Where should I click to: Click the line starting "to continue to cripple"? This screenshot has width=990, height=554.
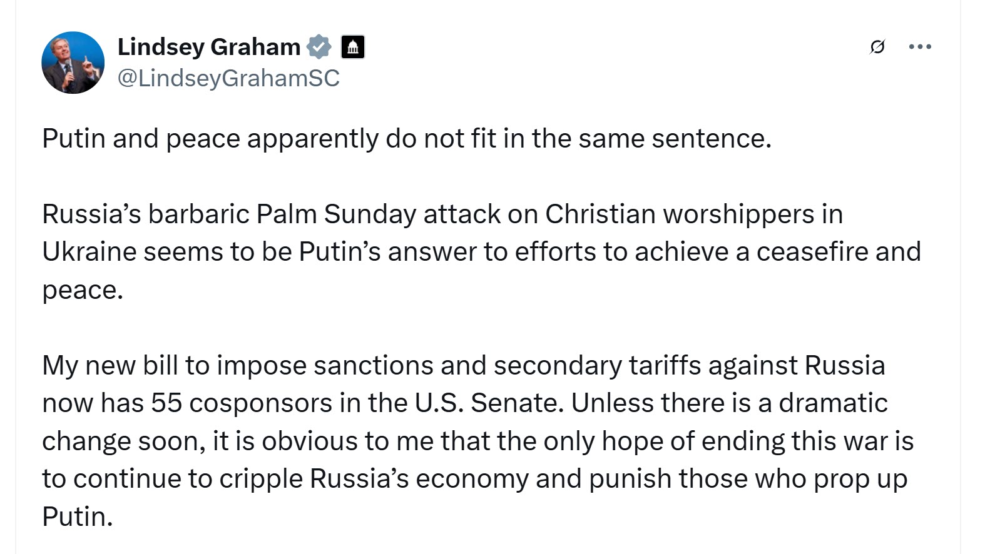[x=474, y=479]
